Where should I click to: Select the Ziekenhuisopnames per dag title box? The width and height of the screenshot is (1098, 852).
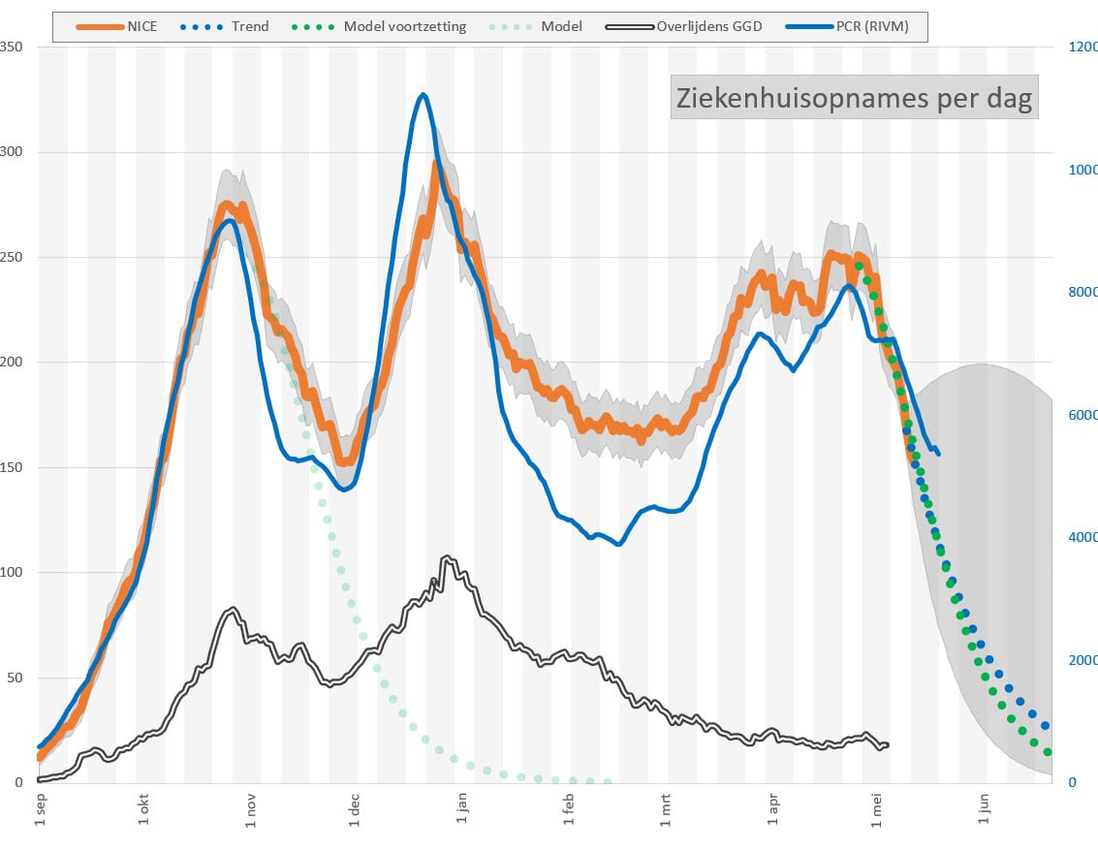coord(854,97)
